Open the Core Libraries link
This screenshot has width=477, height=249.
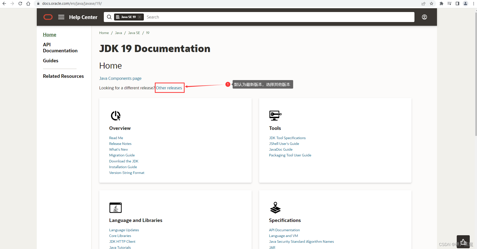click(120, 236)
